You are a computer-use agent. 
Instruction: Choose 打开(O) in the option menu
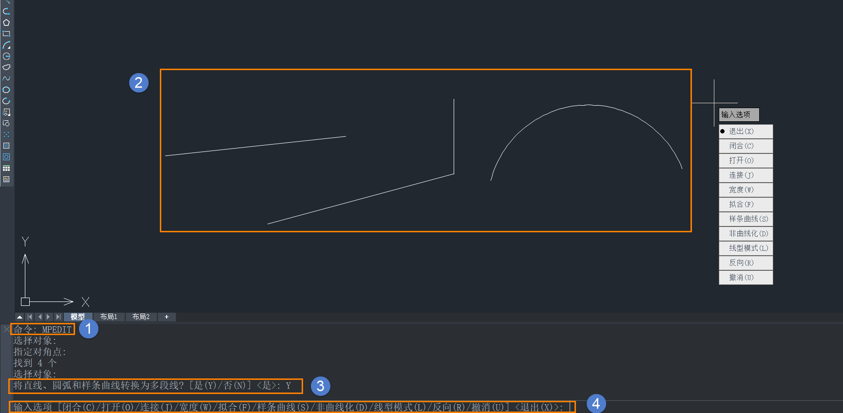[x=746, y=161]
